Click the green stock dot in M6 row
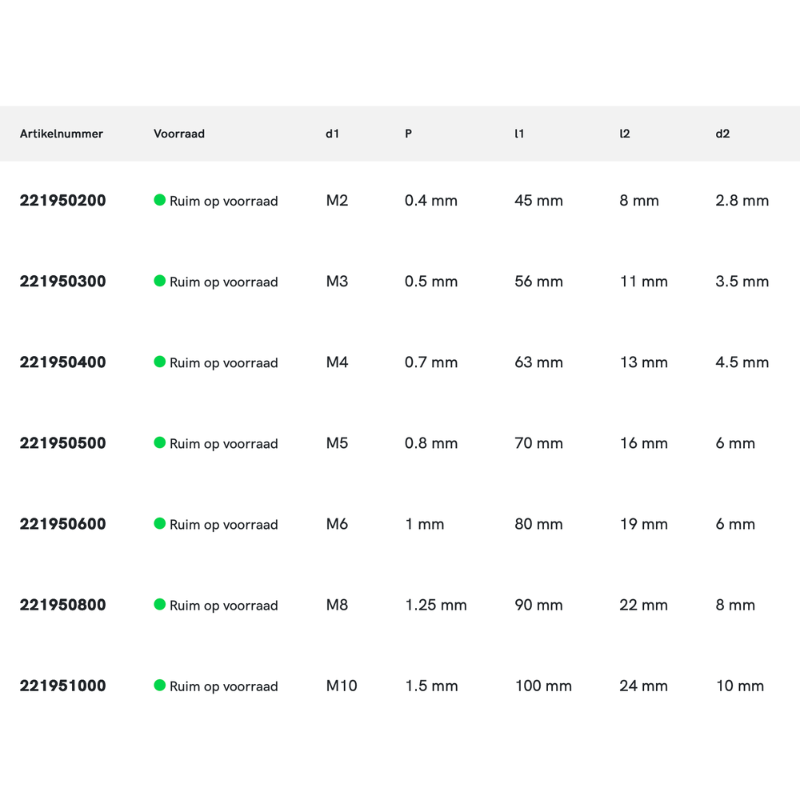800x800 pixels. click(159, 523)
